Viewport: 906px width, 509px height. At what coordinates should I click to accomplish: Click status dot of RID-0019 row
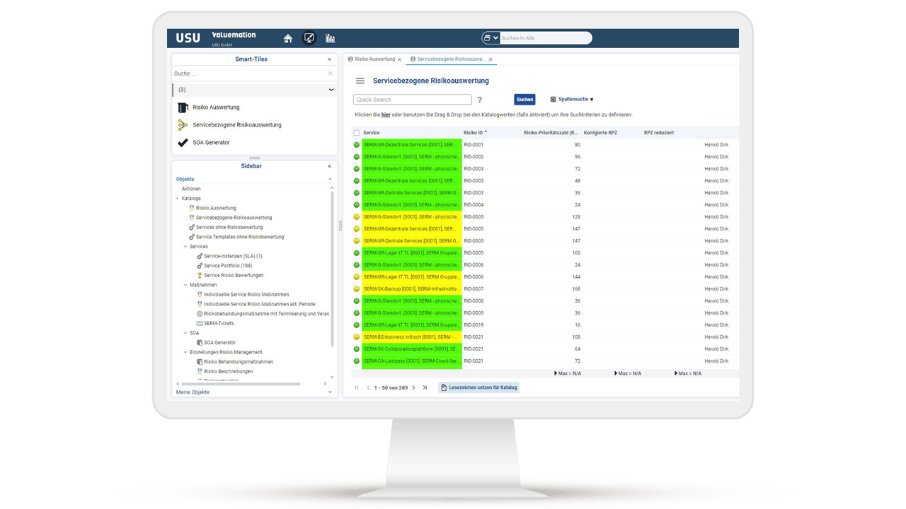[x=357, y=325]
